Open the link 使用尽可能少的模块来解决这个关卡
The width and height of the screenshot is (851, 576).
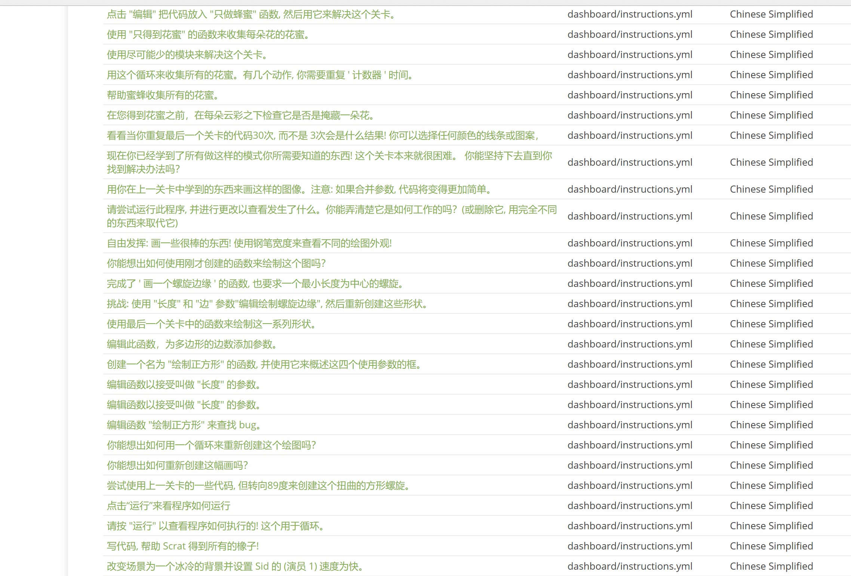tap(187, 55)
